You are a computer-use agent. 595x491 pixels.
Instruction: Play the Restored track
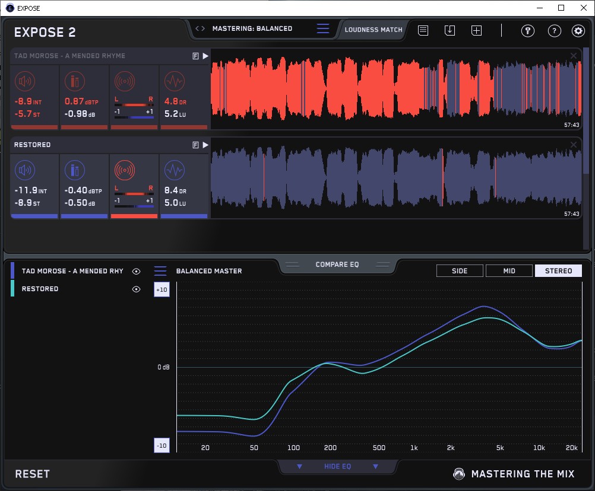coord(205,145)
